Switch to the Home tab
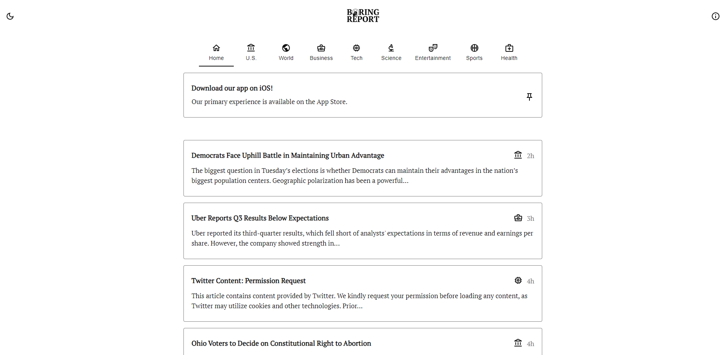 pyautogui.click(x=216, y=53)
